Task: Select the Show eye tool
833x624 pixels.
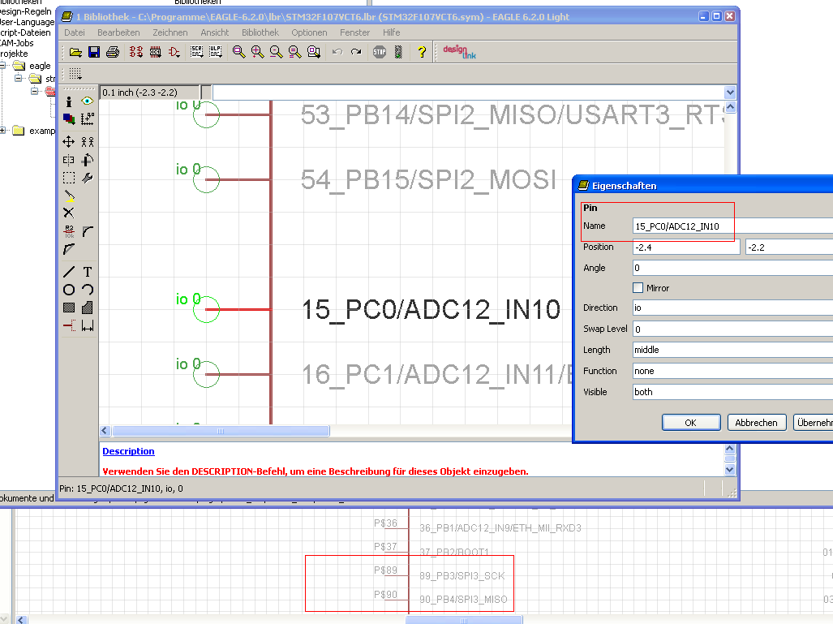Action: [88, 101]
